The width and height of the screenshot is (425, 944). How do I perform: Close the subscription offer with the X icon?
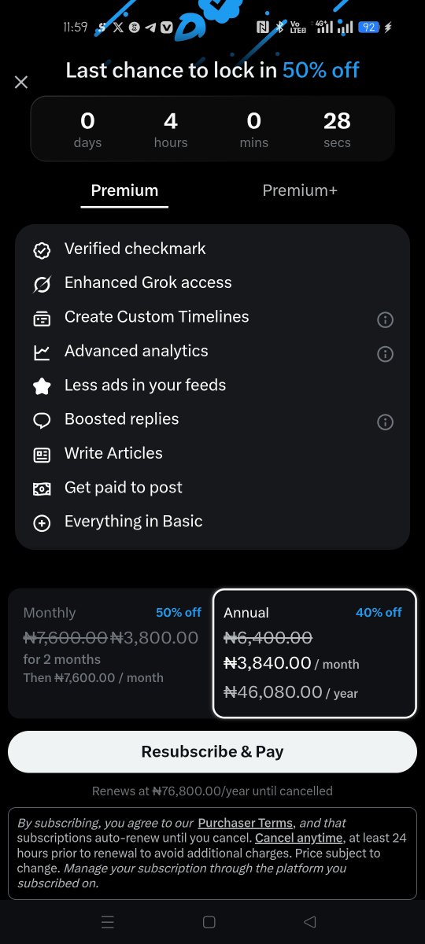[21, 82]
